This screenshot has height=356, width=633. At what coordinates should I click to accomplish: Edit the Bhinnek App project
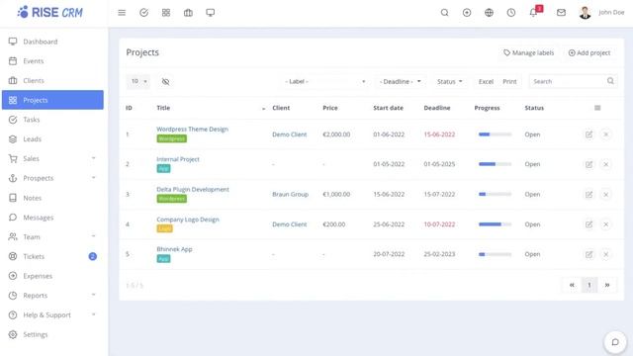pos(589,254)
